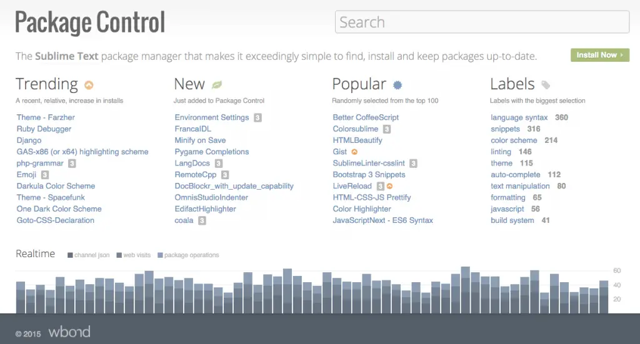640x344 pixels.
Task: Click the trending icon beside LiveReload
Action: pos(390,186)
